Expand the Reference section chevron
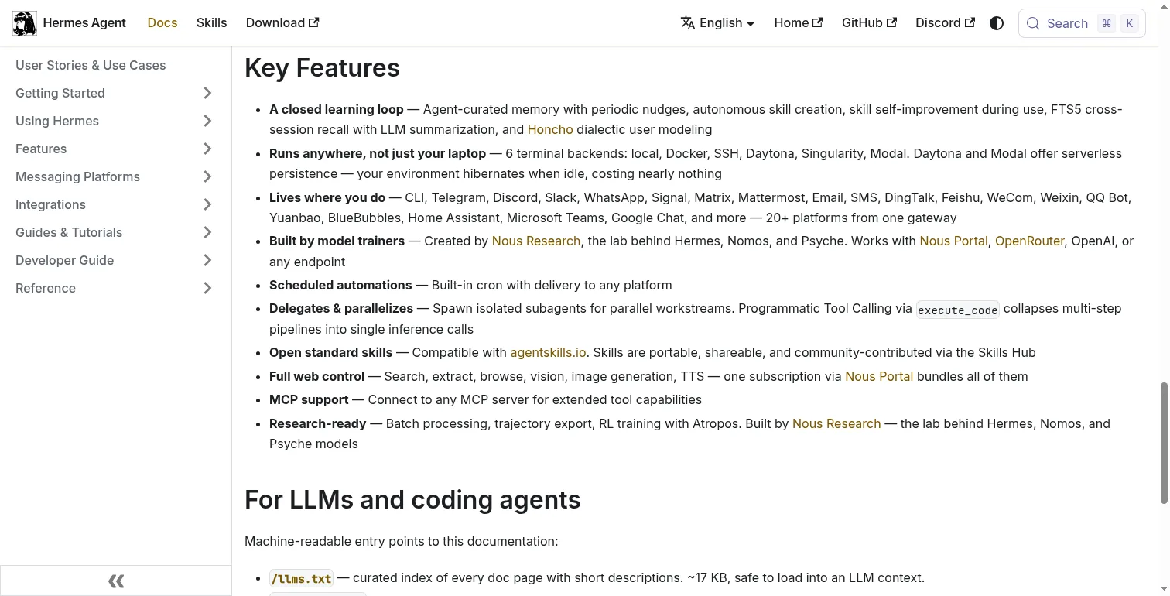The height and width of the screenshot is (596, 1170). (207, 288)
